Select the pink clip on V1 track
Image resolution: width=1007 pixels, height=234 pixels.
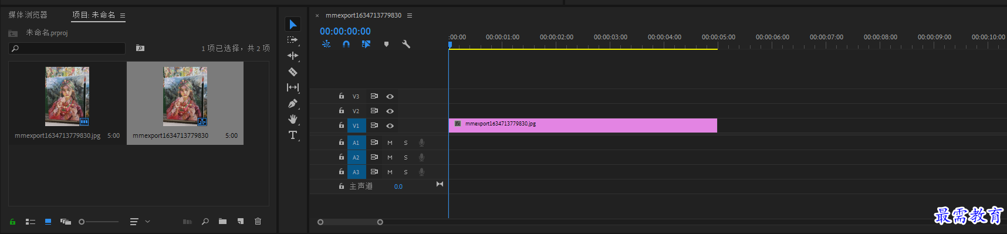[583, 125]
